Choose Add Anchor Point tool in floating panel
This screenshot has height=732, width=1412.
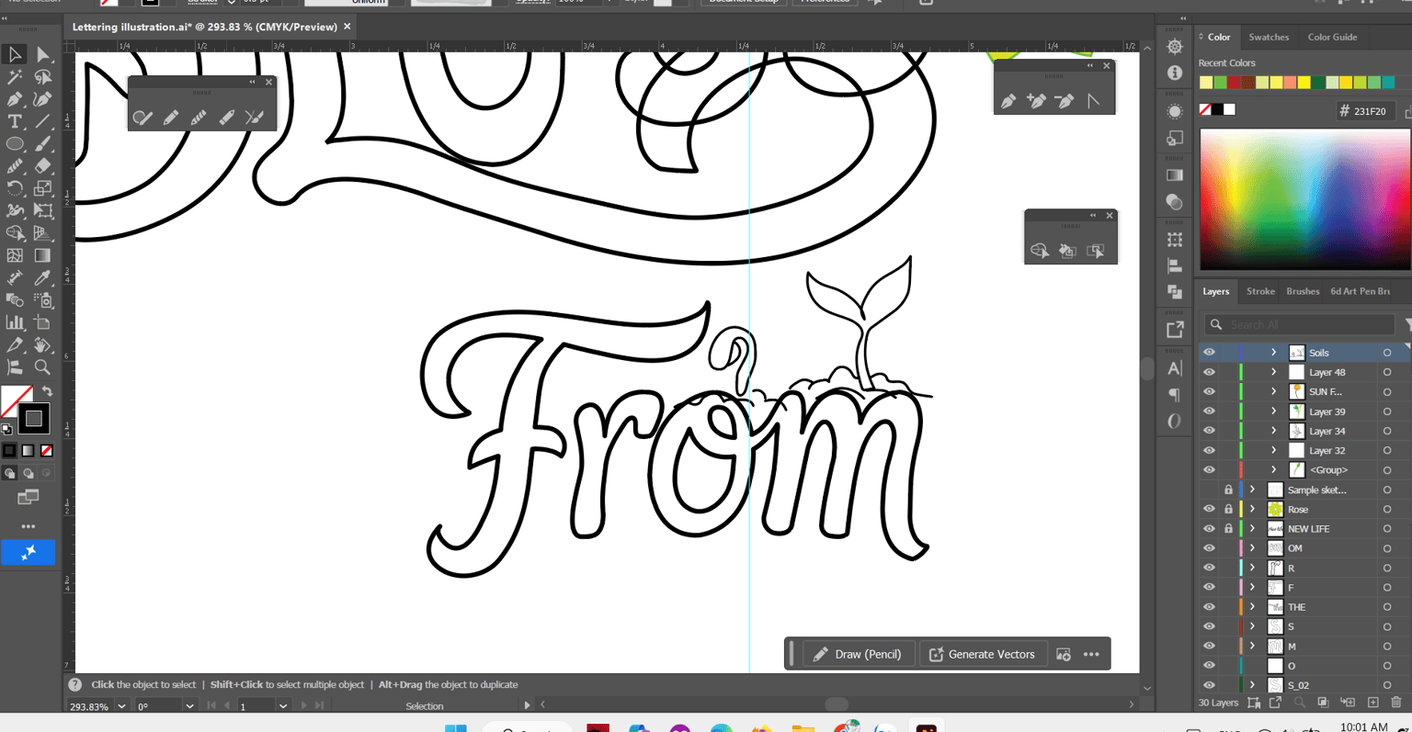[x=1036, y=101]
